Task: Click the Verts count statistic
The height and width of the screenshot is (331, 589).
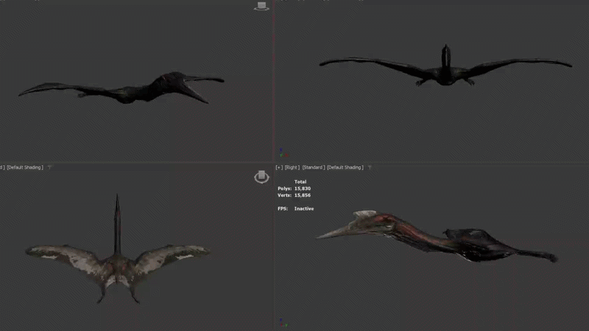Action: tap(300, 196)
